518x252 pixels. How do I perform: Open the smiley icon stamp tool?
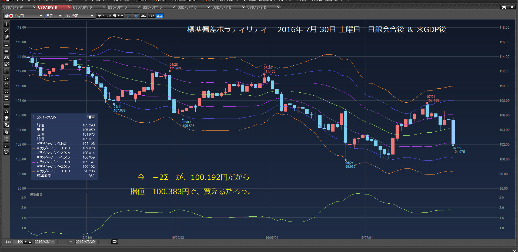pyautogui.click(x=6, y=118)
